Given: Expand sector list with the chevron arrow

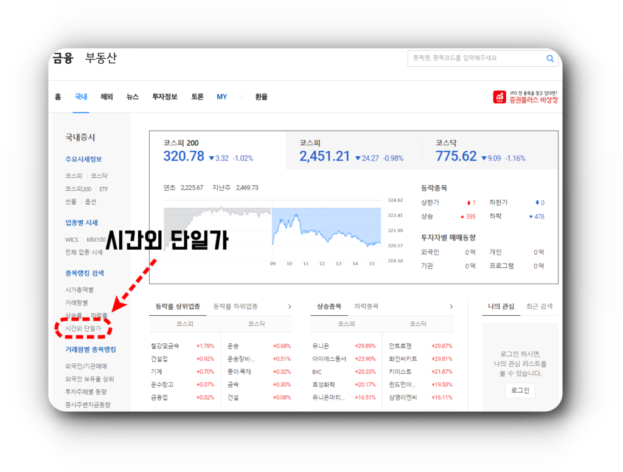Looking at the screenshot, I should (x=290, y=307).
